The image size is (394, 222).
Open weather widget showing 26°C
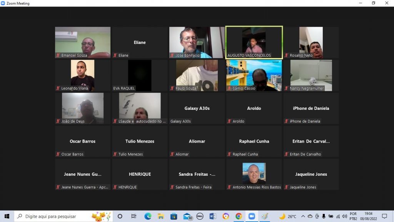coord(288,216)
